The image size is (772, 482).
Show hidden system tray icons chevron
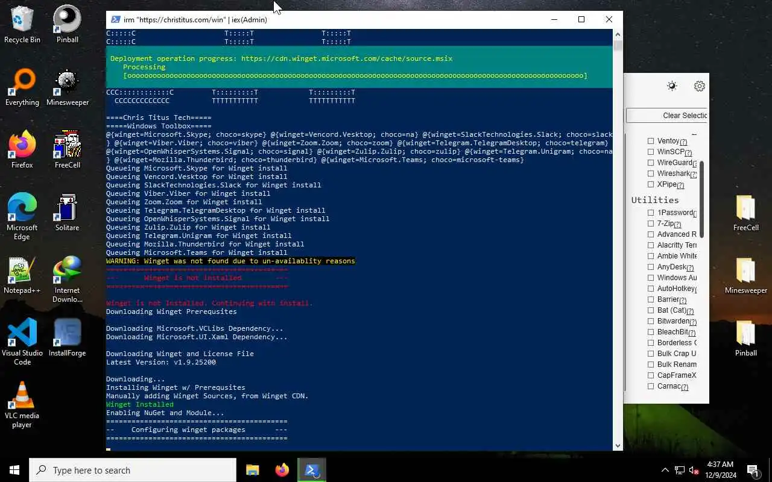(x=665, y=470)
